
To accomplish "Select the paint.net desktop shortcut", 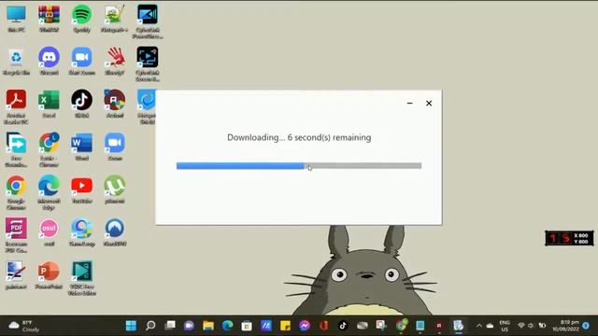I will pos(16,275).
